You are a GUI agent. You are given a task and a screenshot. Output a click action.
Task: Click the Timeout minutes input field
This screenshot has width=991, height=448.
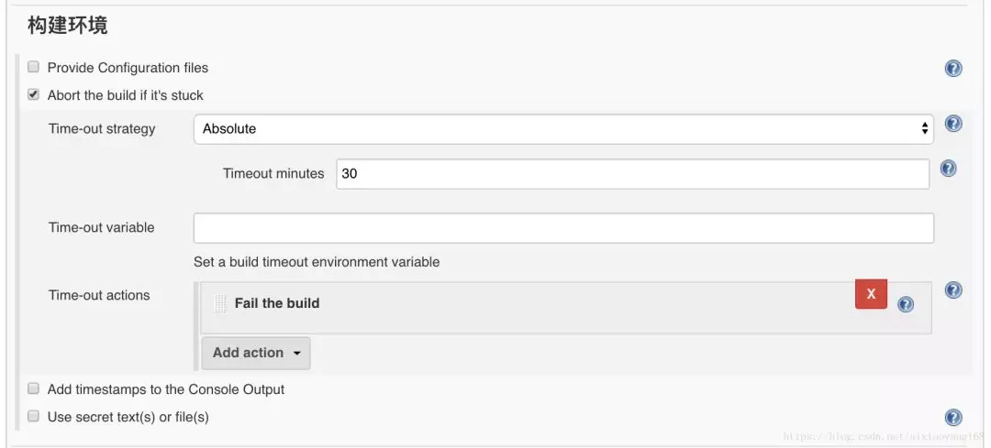[x=632, y=173]
